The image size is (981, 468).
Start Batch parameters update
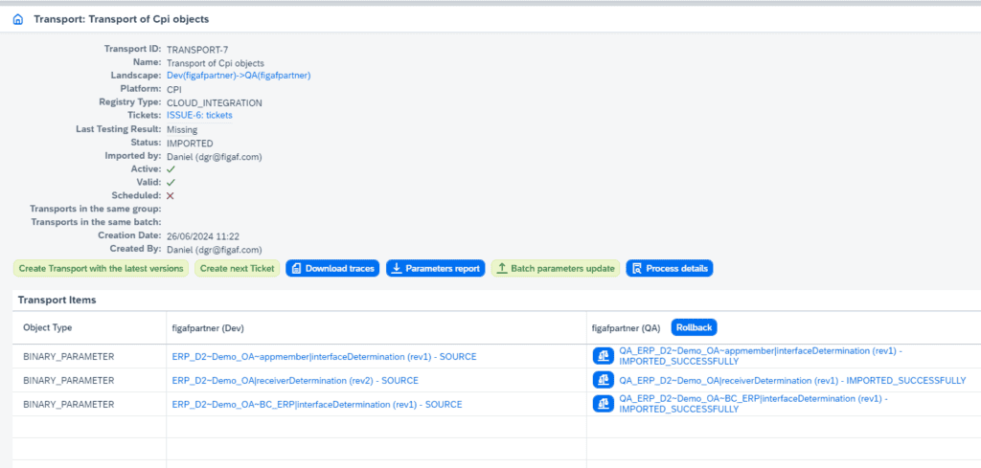point(556,268)
